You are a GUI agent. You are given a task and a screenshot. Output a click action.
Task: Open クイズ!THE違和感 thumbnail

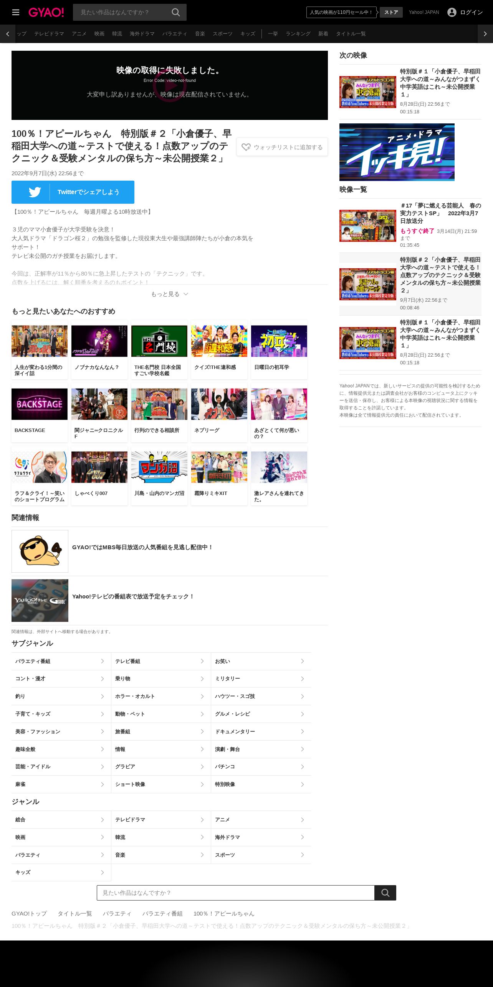tap(219, 341)
